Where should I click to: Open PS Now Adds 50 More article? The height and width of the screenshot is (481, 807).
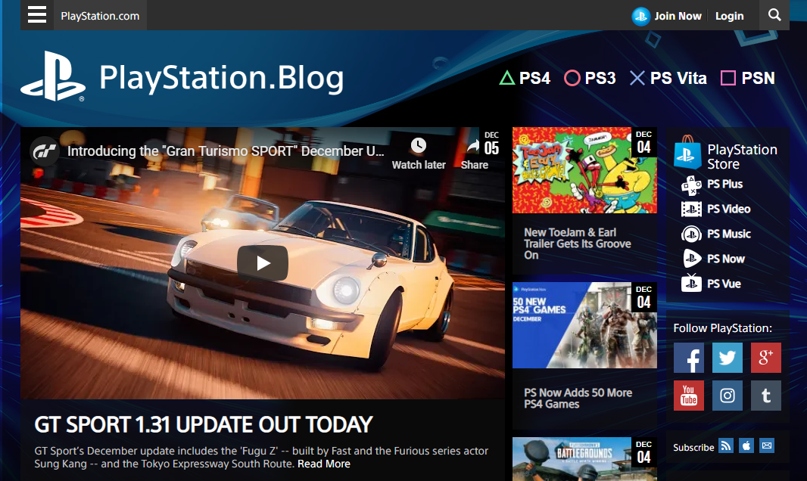coord(578,399)
